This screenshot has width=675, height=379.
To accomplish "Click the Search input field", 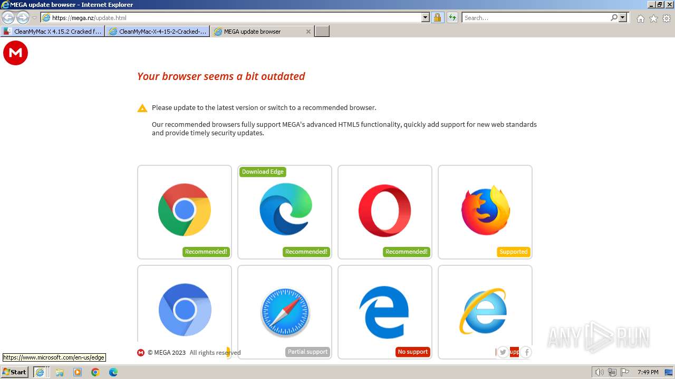I will (x=536, y=17).
